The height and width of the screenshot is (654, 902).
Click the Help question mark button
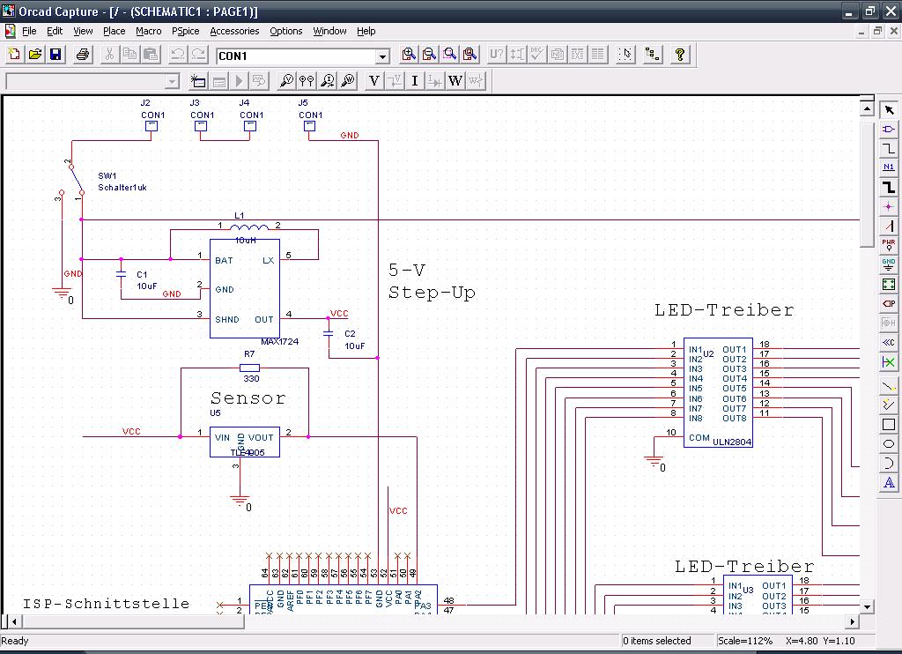680,55
